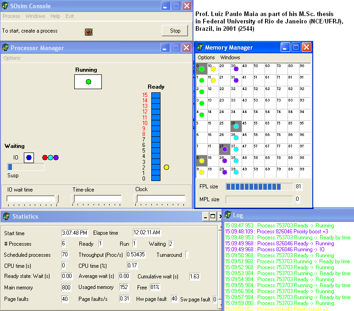Select the yellow process in the Ready queue
The height and width of the screenshot is (311, 354).
166,167
